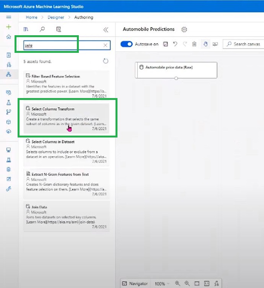The height and width of the screenshot is (288, 264).
Task: Go to Home via sidebar house icon
Action: click(x=9, y=37)
